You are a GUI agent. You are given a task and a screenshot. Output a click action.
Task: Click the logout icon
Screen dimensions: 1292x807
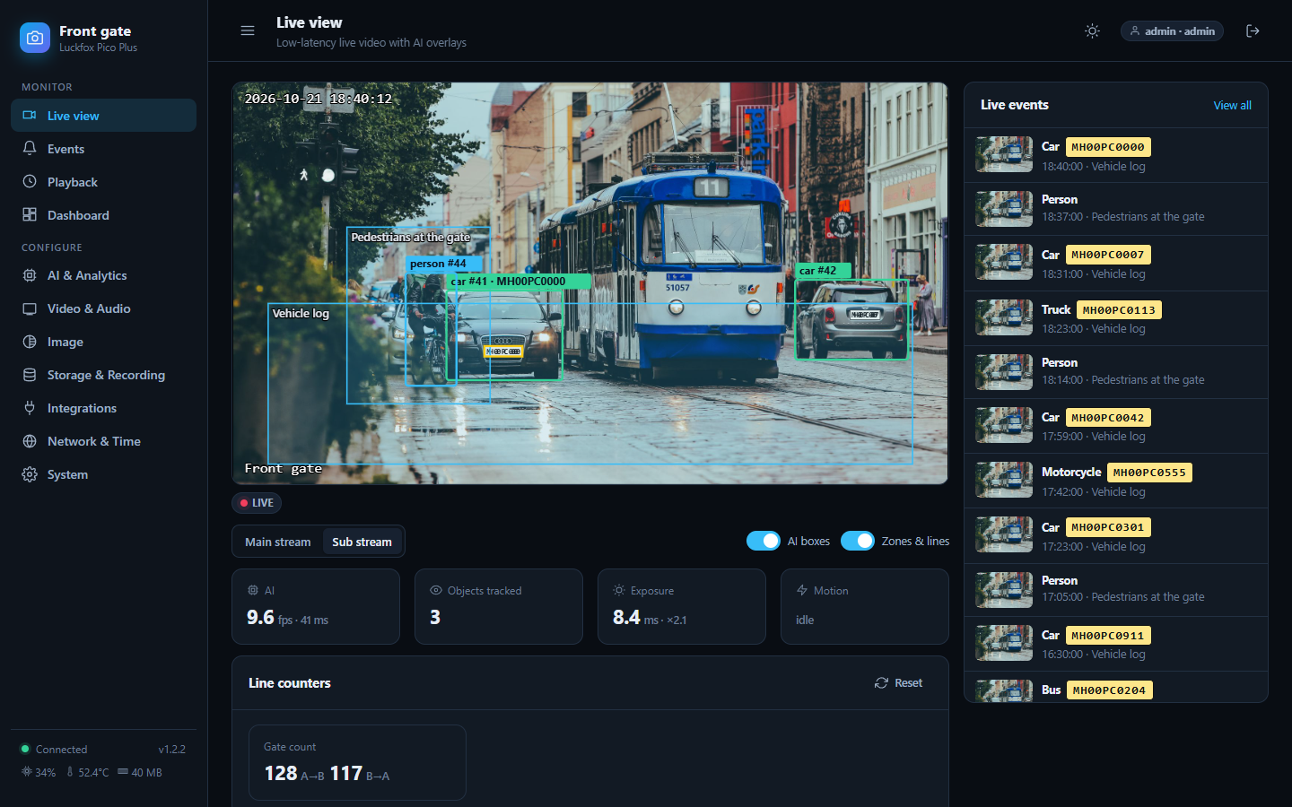coord(1253,30)
